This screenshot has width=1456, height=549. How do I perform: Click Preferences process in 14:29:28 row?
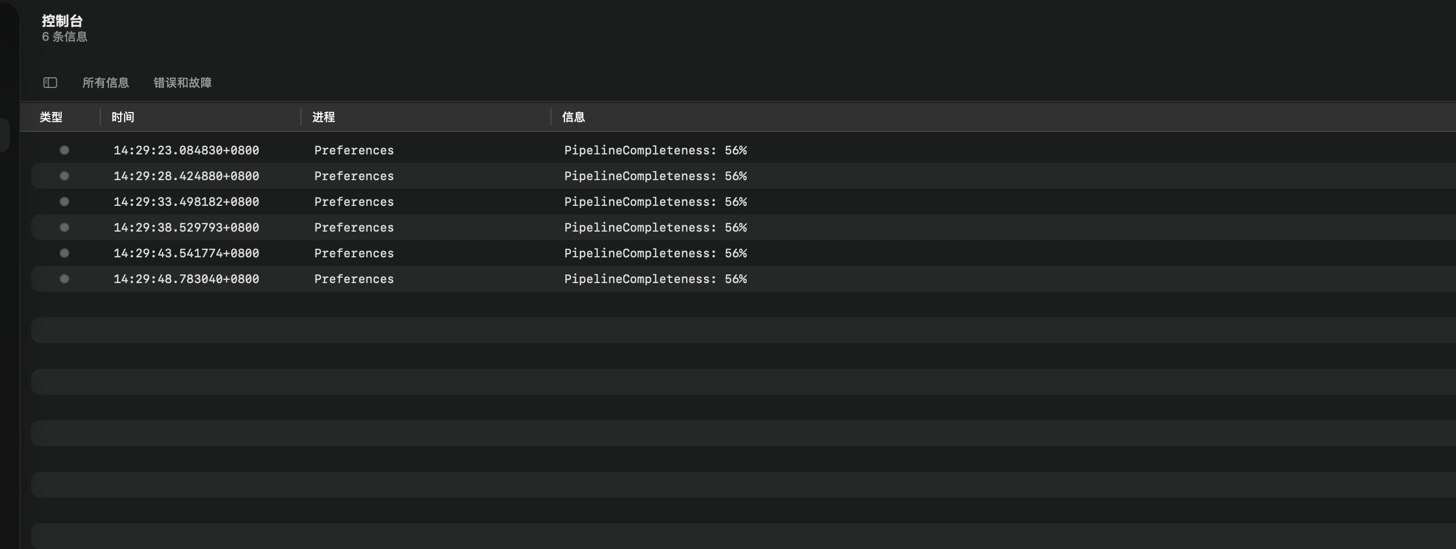pyautogui.click(x=354, y=176)
